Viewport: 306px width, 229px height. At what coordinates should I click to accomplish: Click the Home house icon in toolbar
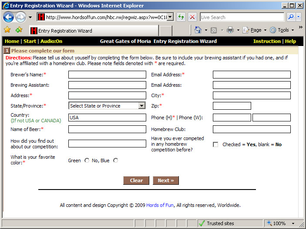[198, 30]
